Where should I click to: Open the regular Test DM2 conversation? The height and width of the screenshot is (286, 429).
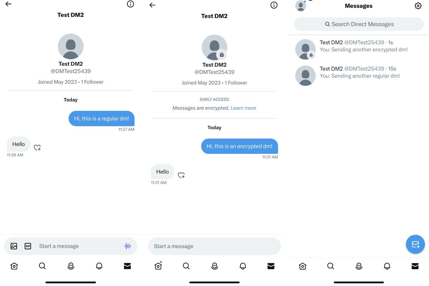359,75
